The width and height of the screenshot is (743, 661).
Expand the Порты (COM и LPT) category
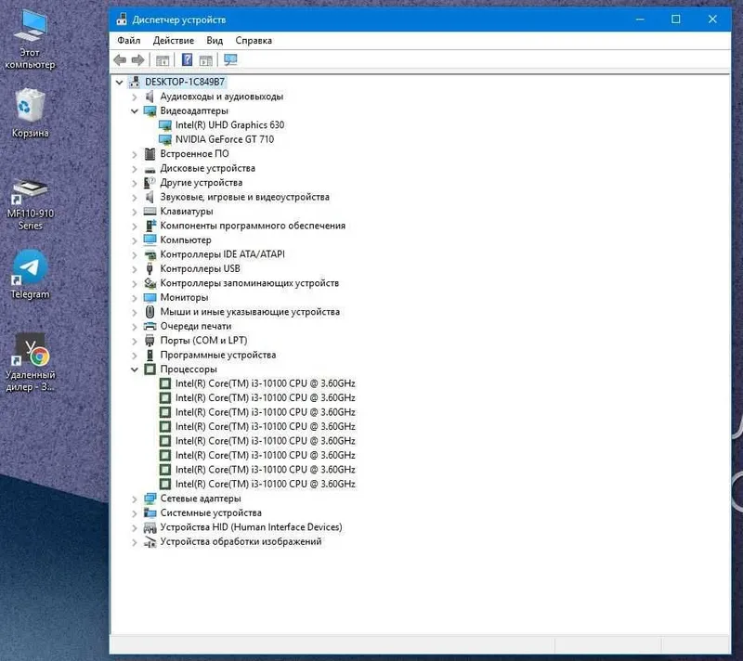point(135,341)
